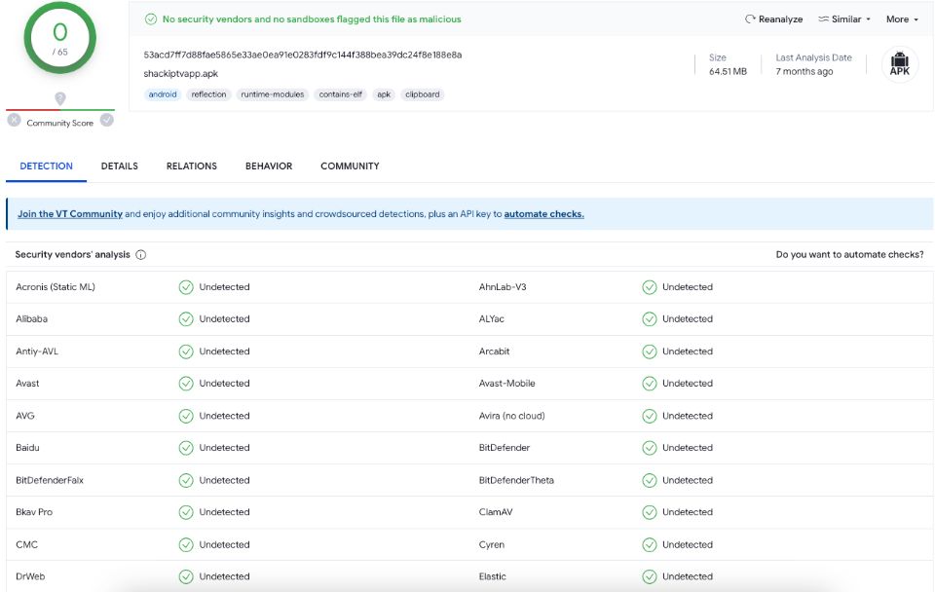The height and width of the screenshot is (592, 935).
Task: Click the Elastic undetected check icon
Action: [650, 576]
